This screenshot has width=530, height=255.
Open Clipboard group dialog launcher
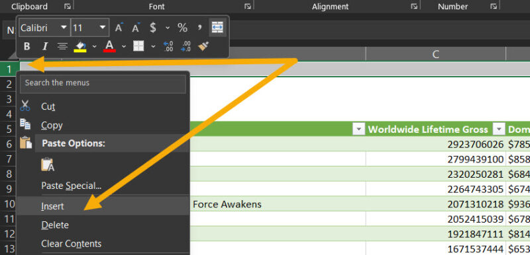68,7
